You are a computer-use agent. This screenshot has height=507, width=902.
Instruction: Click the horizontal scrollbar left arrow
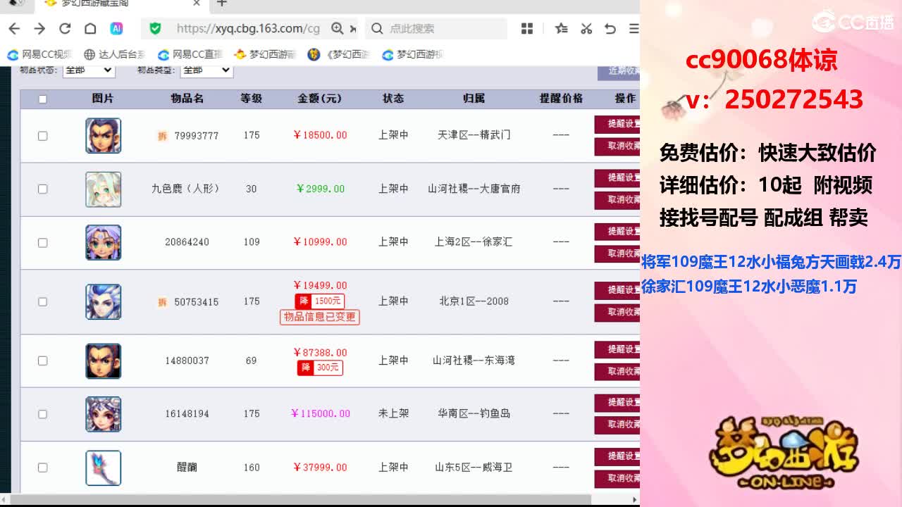click(4, 499)
